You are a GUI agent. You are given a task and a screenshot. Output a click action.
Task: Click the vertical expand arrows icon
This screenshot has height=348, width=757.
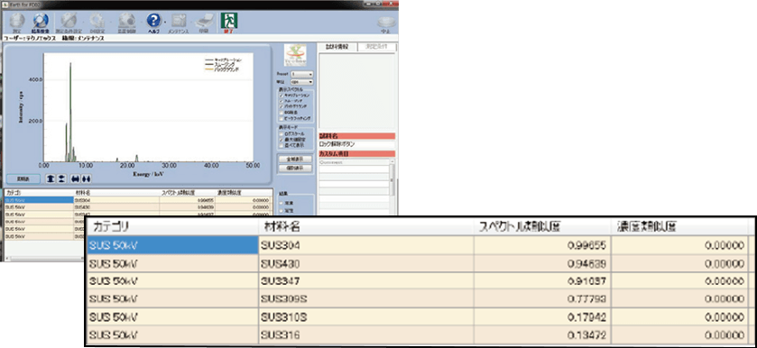tap(50, 179)
